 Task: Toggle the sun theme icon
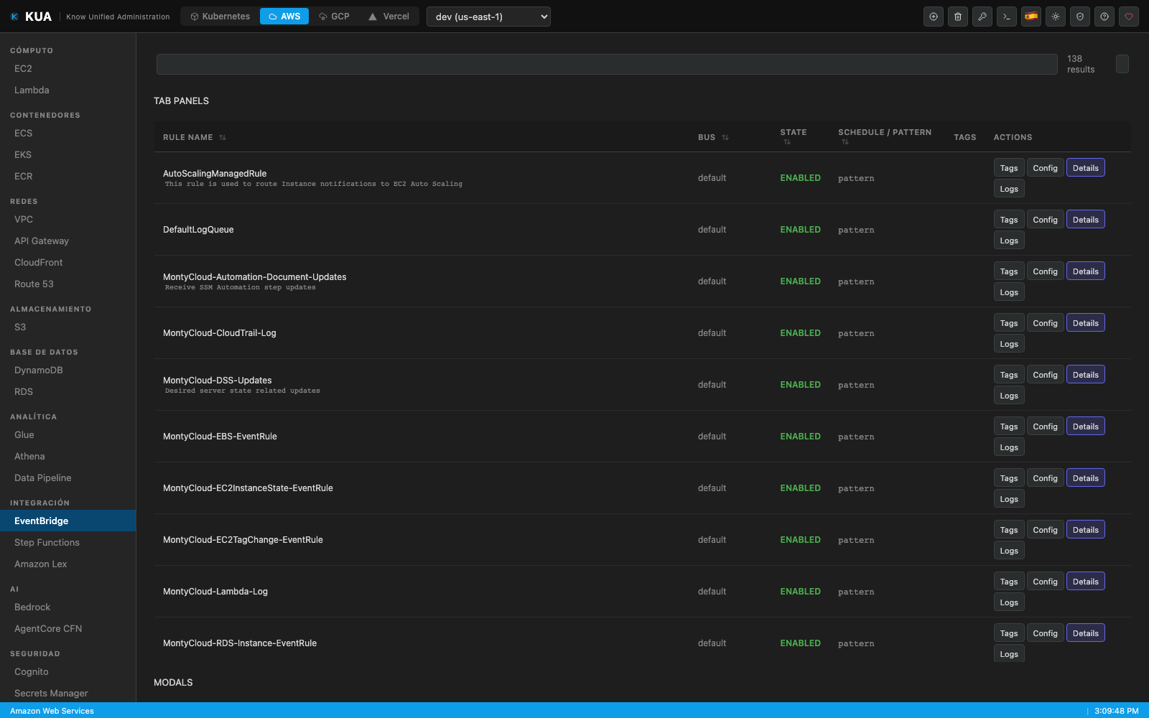pos(1056,17)
